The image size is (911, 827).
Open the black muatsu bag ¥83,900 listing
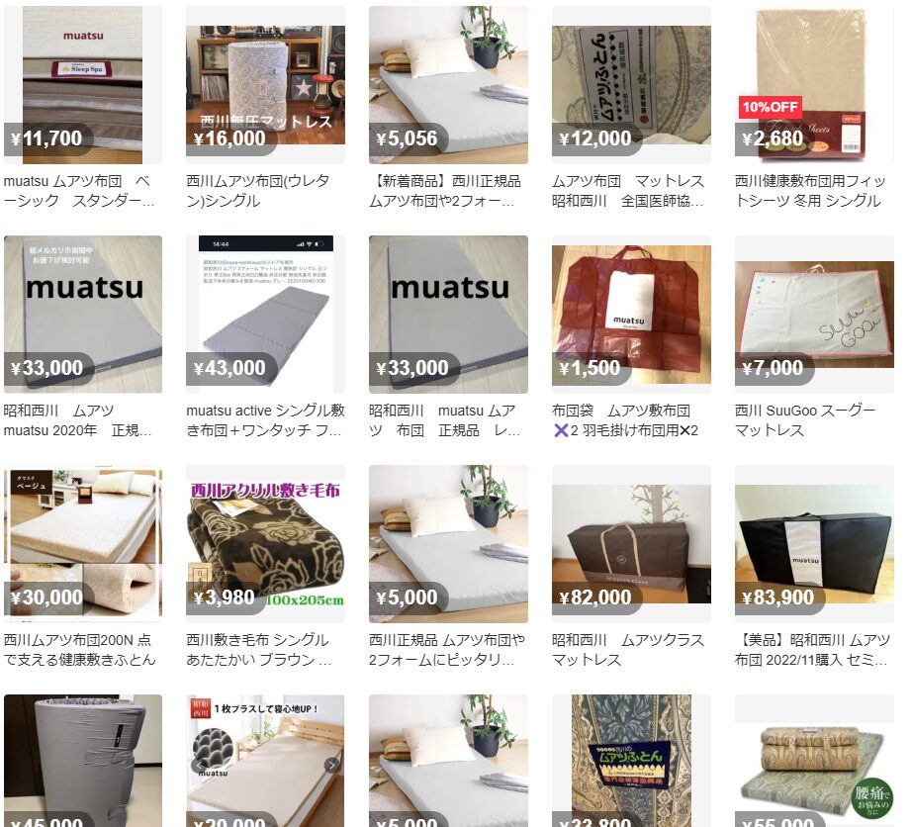pyautogui.click(x=814, y=544)
